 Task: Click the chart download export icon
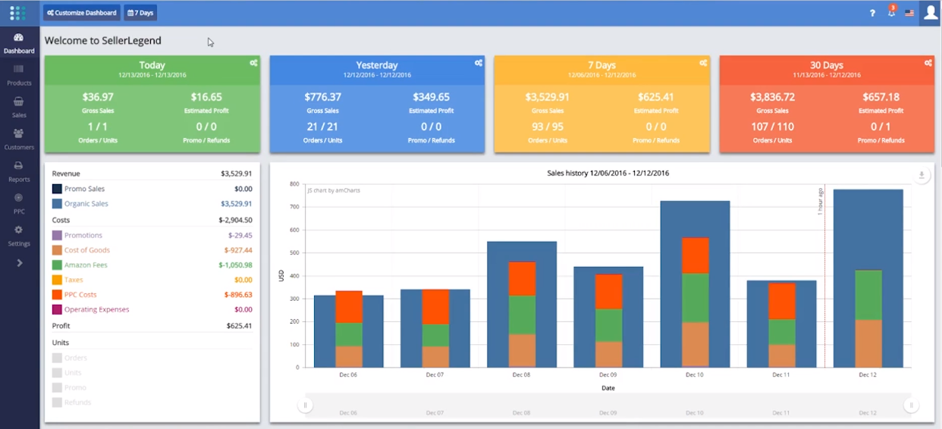(922, 175)
